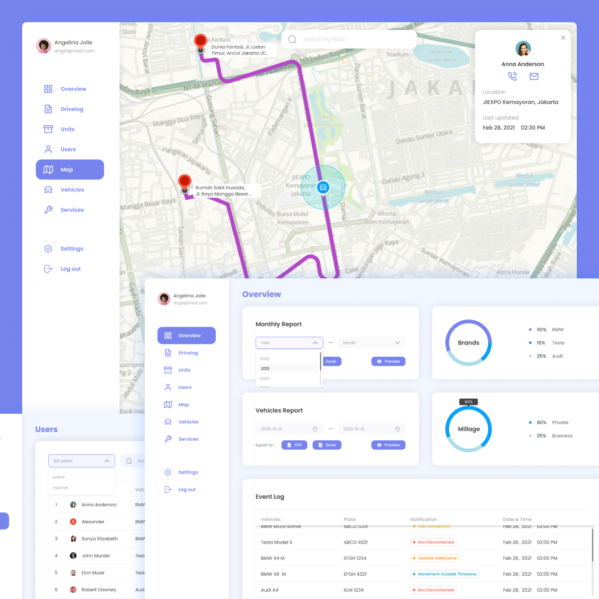Open the calendar icon in the 2020-12-12 field
Screen dimensions: 599x599
[x=397, y=429]
